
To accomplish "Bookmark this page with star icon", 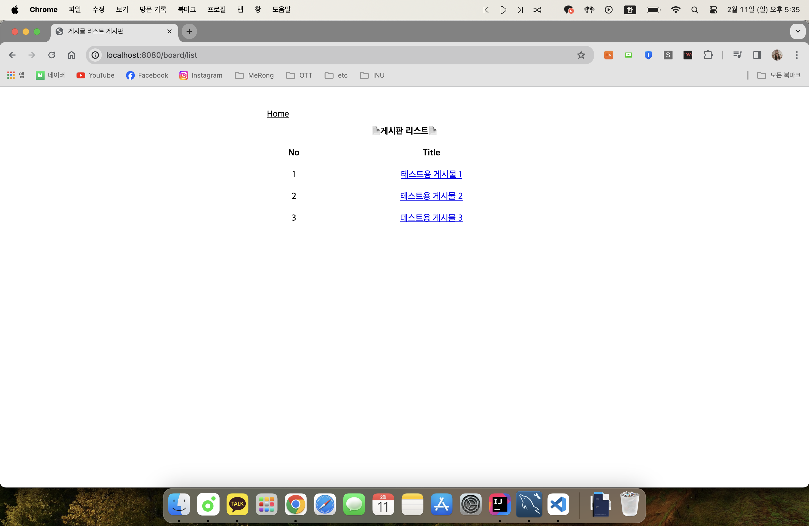I will tap(581, 55).
